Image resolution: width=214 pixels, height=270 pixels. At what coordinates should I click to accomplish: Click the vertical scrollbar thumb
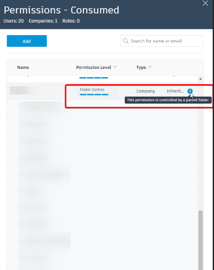point(201,240)
